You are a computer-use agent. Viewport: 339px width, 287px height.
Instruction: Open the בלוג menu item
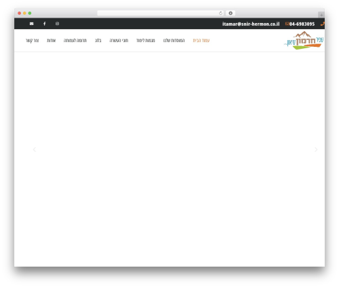pyautogui.click(x=98, y=41)
